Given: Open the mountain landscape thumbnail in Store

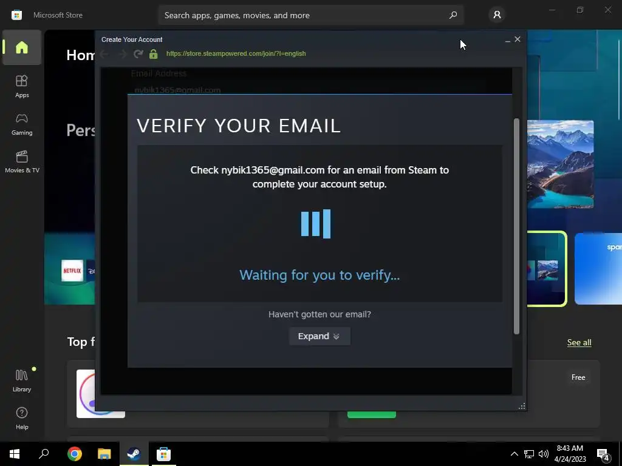Looking at the screenshot, I should click(x=560, y=164).
